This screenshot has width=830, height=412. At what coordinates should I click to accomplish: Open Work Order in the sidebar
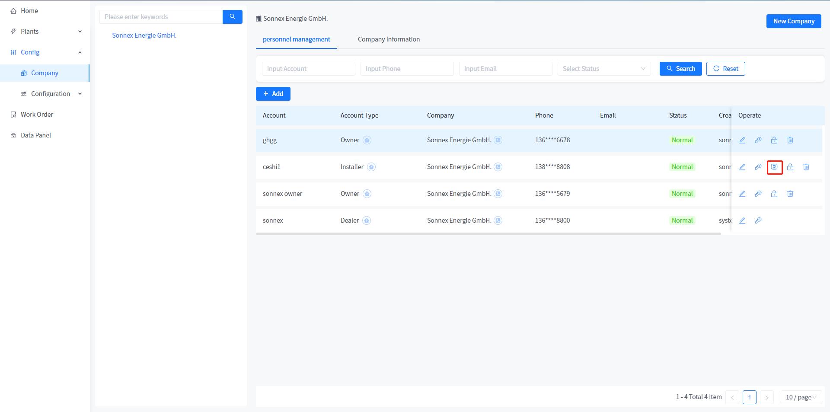click(45, 115)
